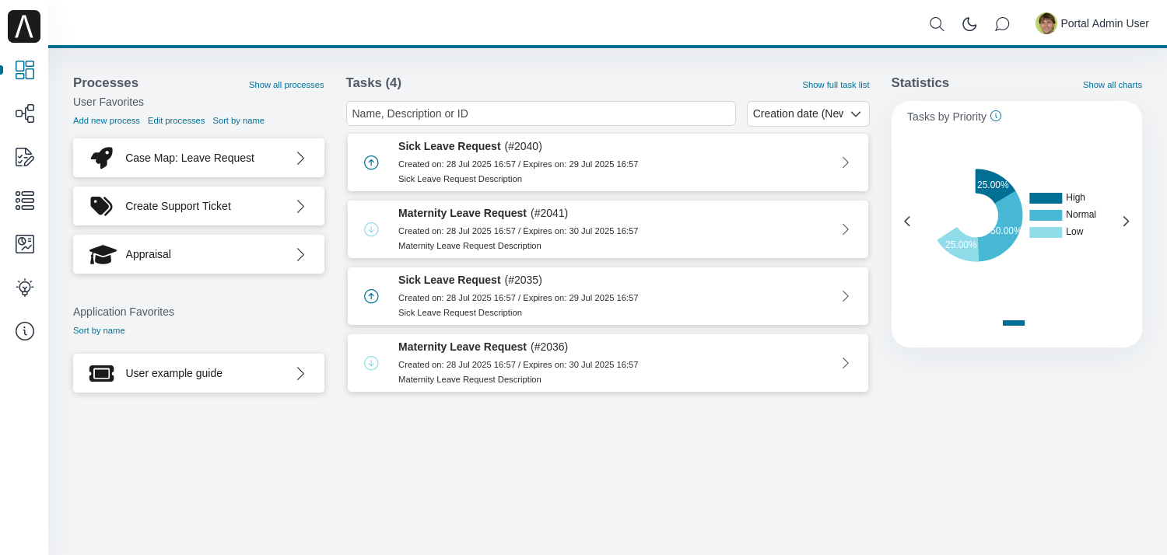
Task: Click the search magnifier icon
Action: [937, 24]
